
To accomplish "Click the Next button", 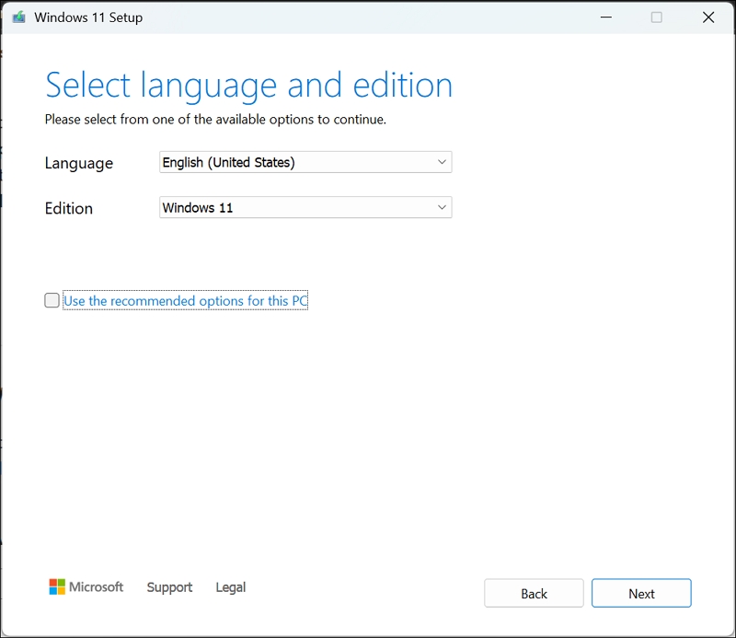I will coord(641,594).
